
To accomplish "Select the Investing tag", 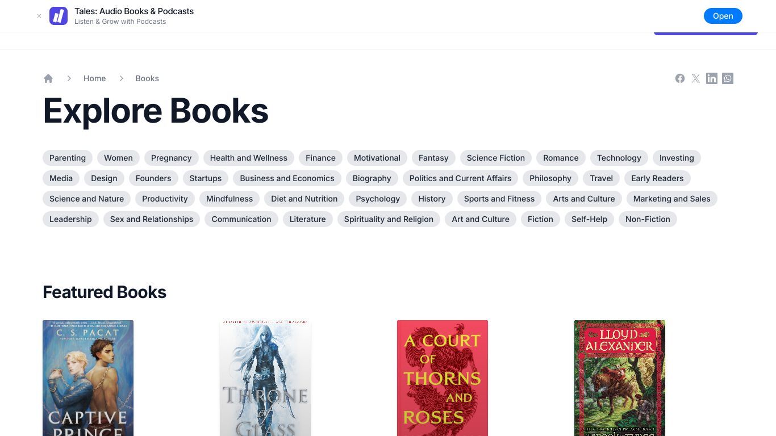I will click(677, 158).
